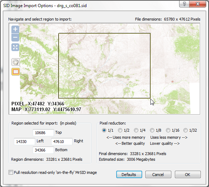
Task: Click the Bottom pixel value field
Action: [43, 150]
